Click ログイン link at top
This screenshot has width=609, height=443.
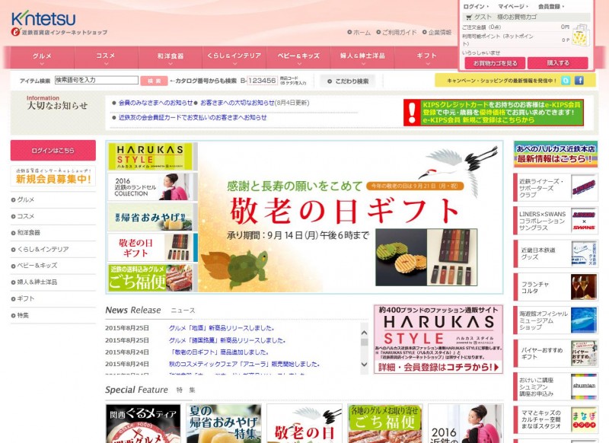tap(474, 7)
